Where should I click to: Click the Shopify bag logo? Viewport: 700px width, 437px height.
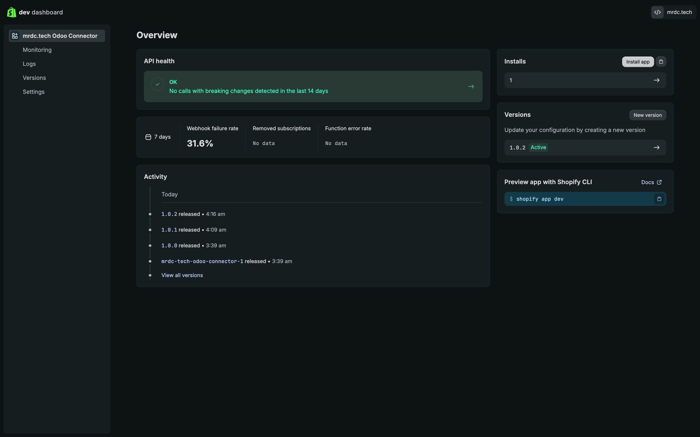tap(11, 12)
